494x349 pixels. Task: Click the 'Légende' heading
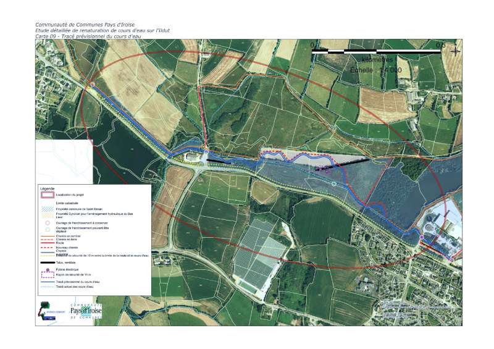(47, 188)
